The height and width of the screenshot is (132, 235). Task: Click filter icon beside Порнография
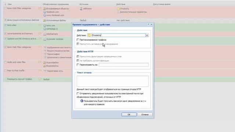click(x=45, y=54)
